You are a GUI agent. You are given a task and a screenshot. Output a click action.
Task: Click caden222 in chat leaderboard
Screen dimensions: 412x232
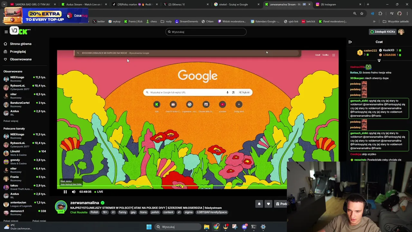click(x=370, y=51)
